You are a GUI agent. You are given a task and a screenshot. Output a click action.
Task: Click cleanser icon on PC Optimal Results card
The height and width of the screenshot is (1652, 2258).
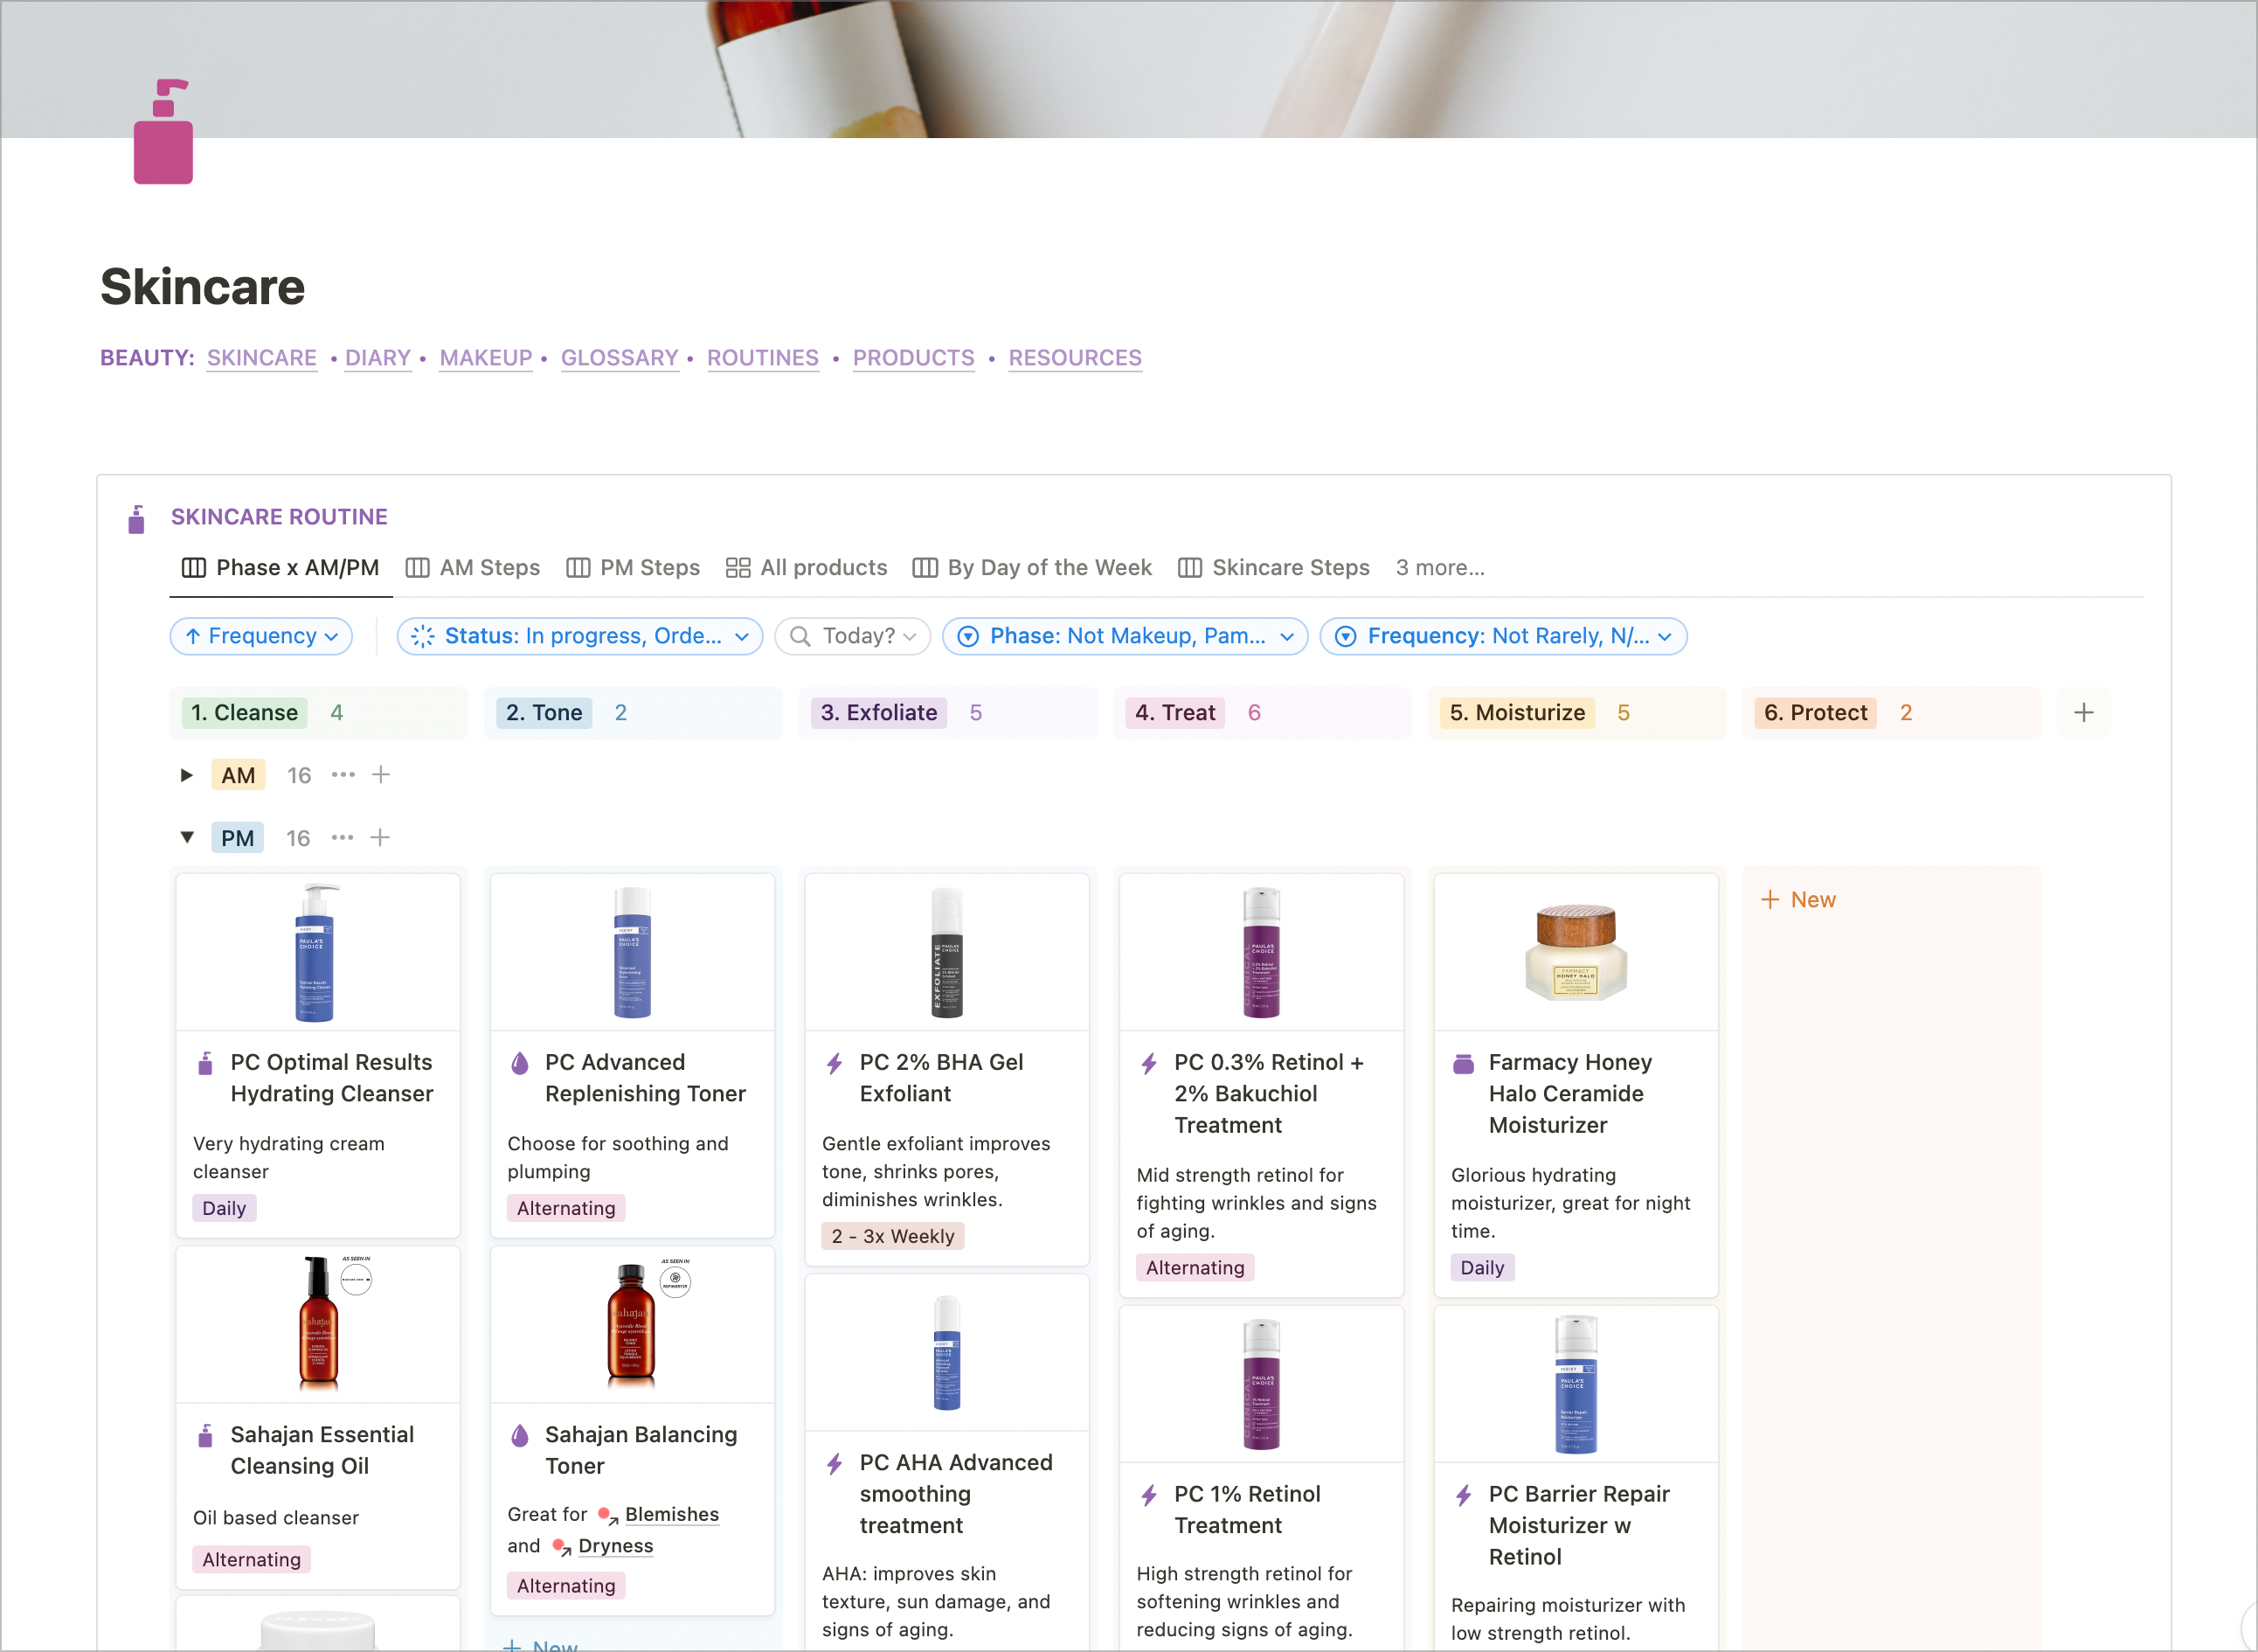tap(206, 1063)
